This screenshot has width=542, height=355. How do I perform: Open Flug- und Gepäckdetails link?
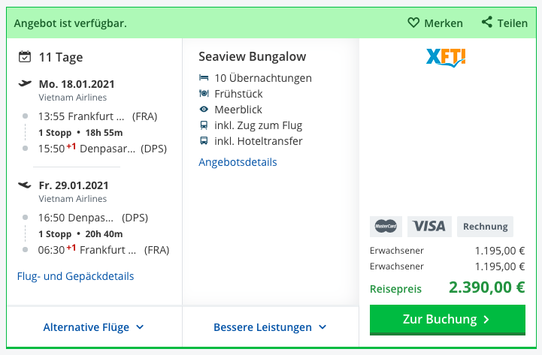(75, 276)
